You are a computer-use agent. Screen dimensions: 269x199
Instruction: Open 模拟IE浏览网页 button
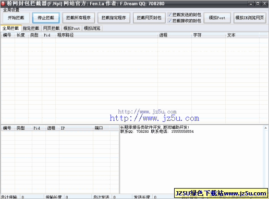click(x=250, y=18)
